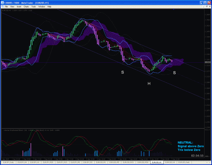This screenshot has height=165, width=212.
Task: Click the indicator window label text
Action: click(x=32, y=130)
